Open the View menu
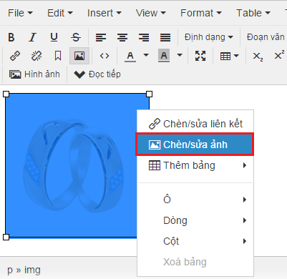 pos(150,13)
